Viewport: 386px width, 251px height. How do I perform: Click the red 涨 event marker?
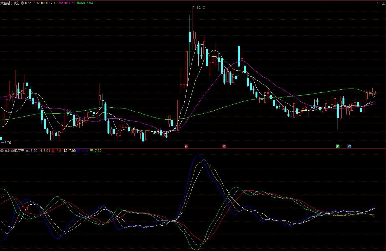(x=186, y=146)
